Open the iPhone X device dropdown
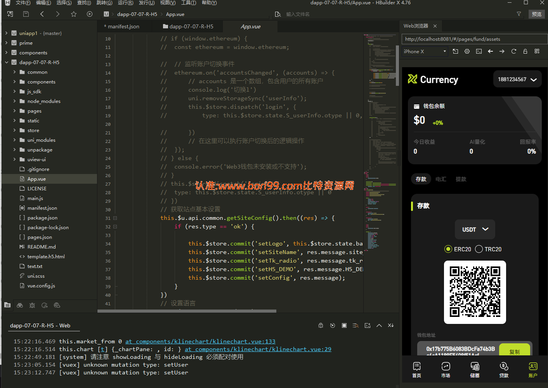Image resolution: width=548 pixels, height=388 pixels. 425,51
